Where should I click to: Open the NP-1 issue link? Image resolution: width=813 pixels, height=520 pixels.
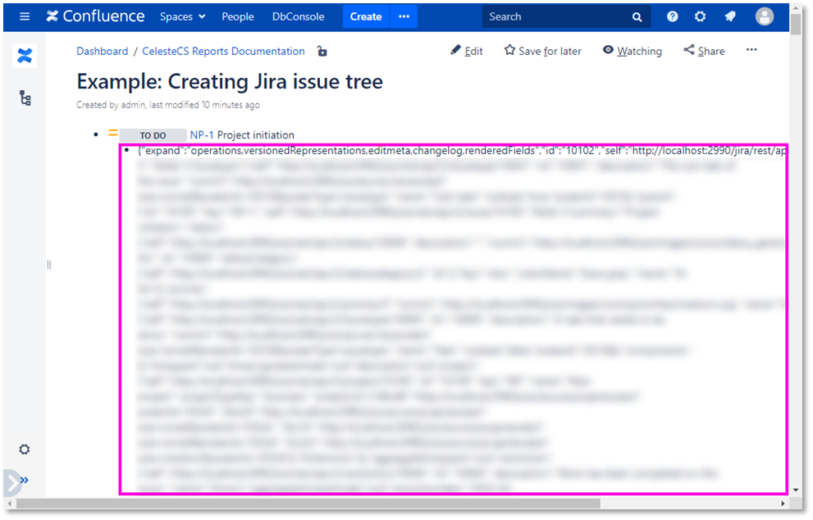202,135
